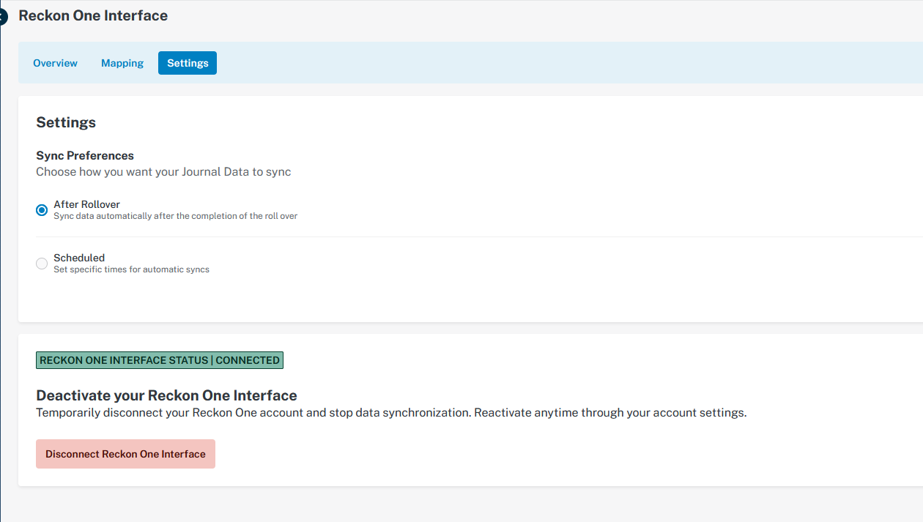Click 'Set specific times for automatic syncs' text

click(131, 269)
